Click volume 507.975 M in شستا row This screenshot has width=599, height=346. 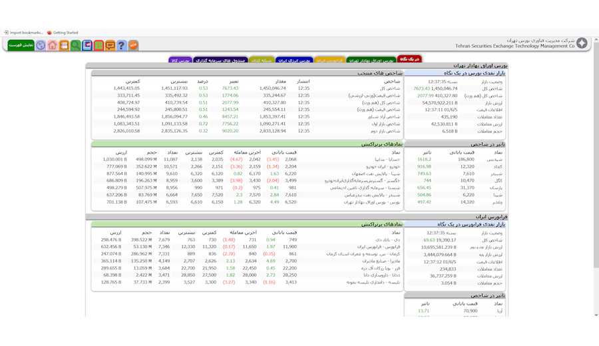coord(146,188)
